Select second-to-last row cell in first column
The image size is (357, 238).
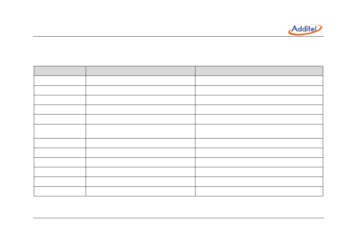60,181
